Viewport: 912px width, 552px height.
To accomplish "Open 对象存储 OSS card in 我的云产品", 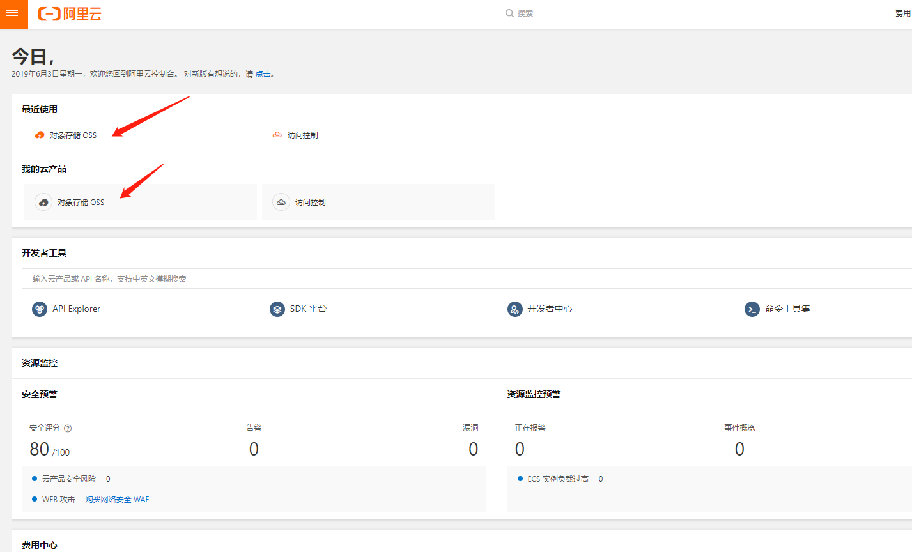I will (141, 202).
